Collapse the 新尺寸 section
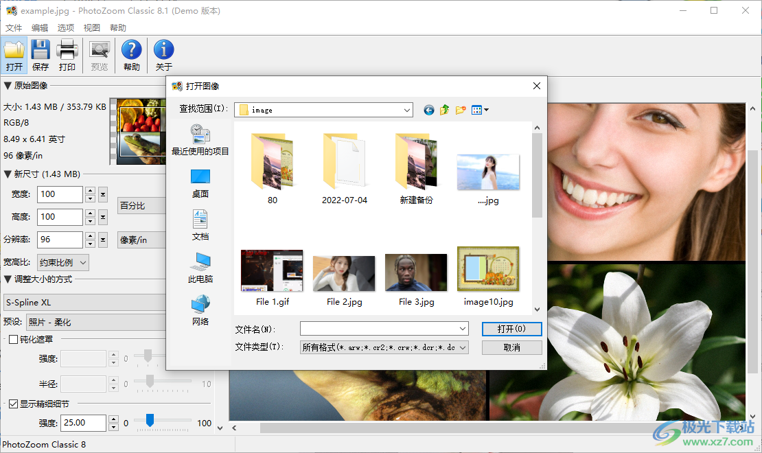762x453 pixels. (8, 174)
